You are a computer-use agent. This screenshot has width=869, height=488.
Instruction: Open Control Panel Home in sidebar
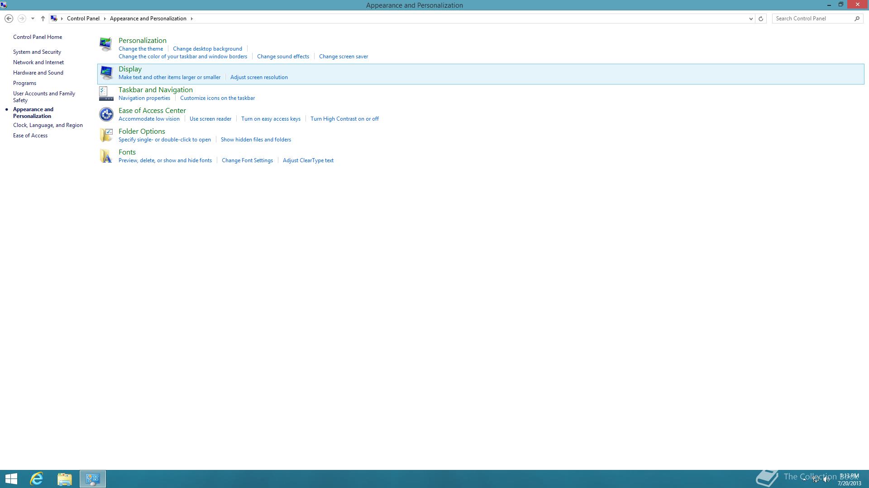[38, 37]
